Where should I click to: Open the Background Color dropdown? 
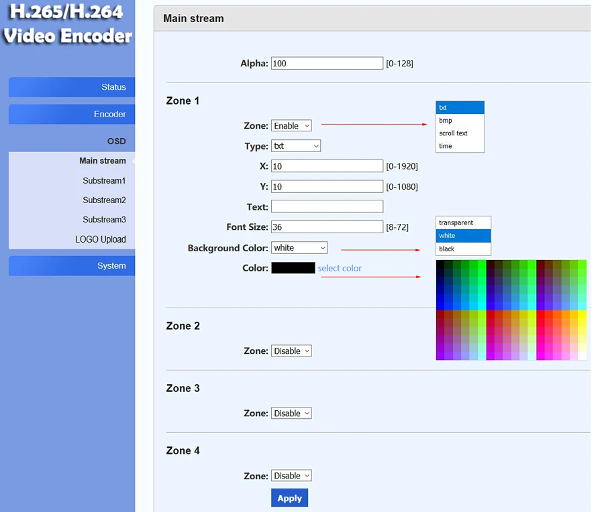point(299,248)
